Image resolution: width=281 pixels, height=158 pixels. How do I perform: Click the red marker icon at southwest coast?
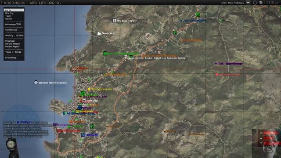pyautogui.click(x=59, y=131)
